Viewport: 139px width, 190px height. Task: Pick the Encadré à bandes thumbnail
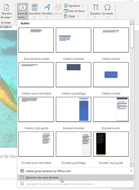coord(74,109)
